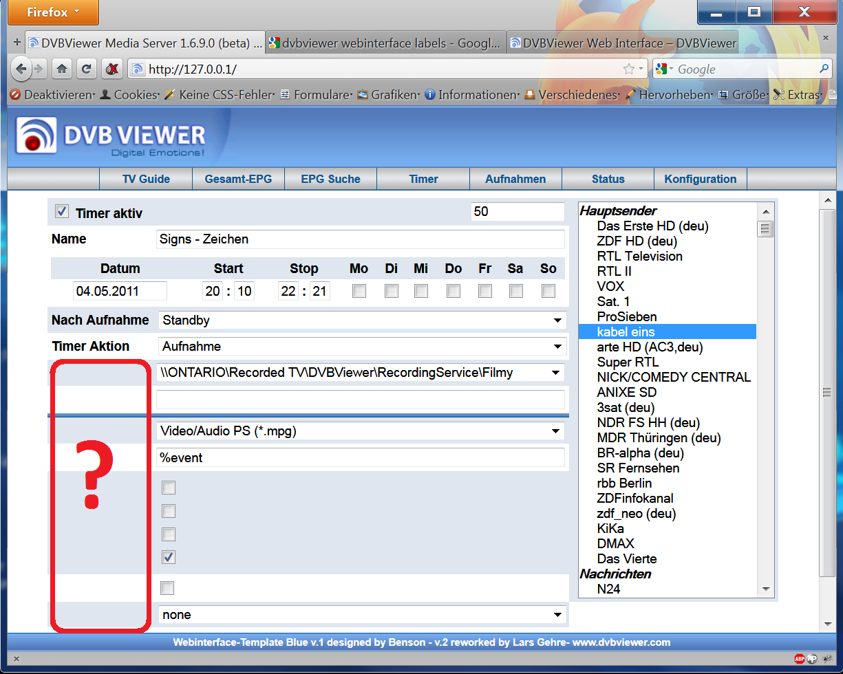Select ProSieben in the channel list
Viewport: 843px width, 674px height.
pyautogui.click(x=627, y=316)
